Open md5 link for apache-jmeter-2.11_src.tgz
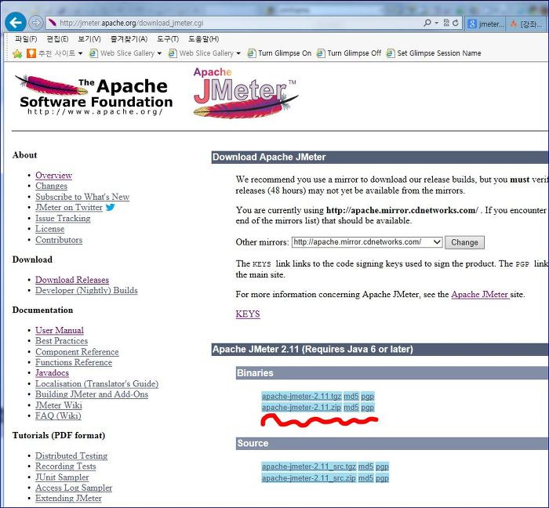Screen dimensions: 549x508 coord(365,466)
